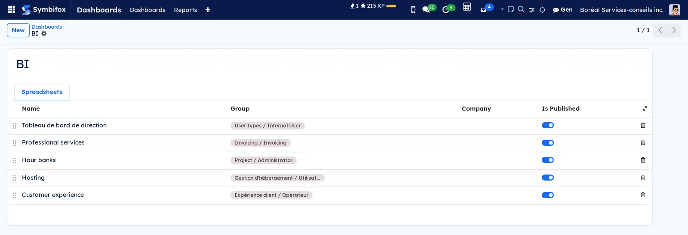Click the New button
The width and height of the screenshot is (688, 235).
click(x=18, y=30)
